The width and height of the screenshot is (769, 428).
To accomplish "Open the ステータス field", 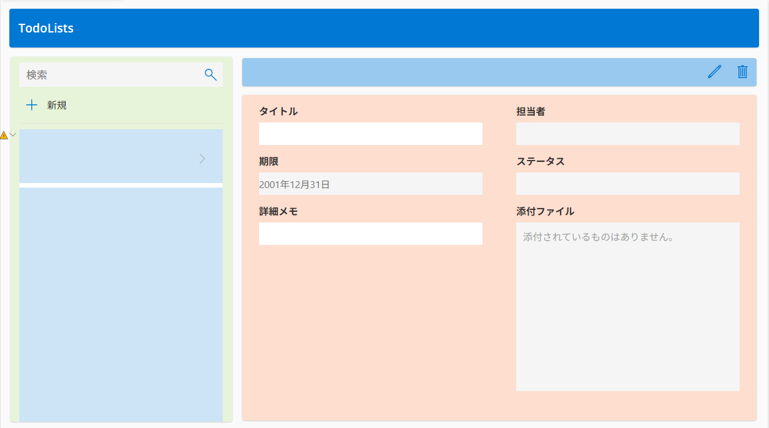I will (627, 184).
